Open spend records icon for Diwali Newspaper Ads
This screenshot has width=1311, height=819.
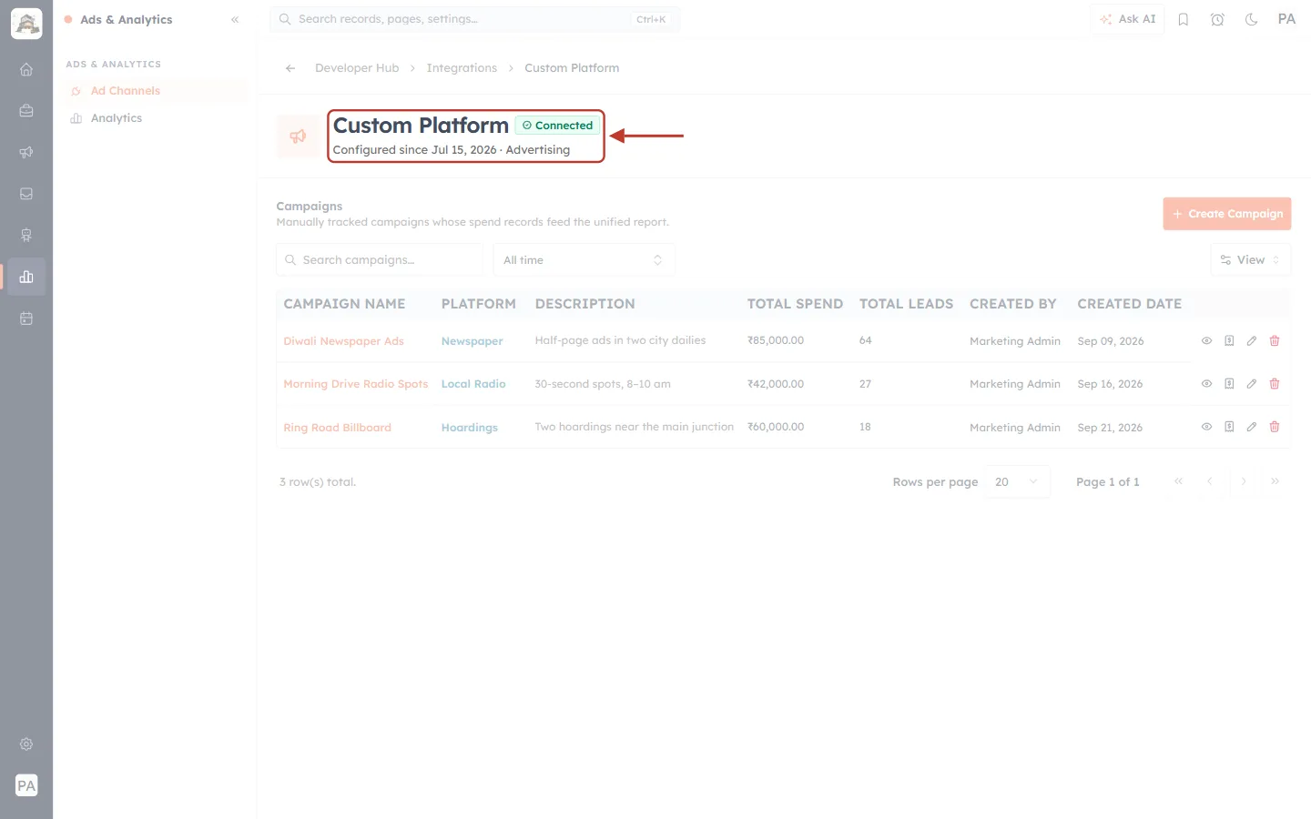click(x=1229, y=340)
